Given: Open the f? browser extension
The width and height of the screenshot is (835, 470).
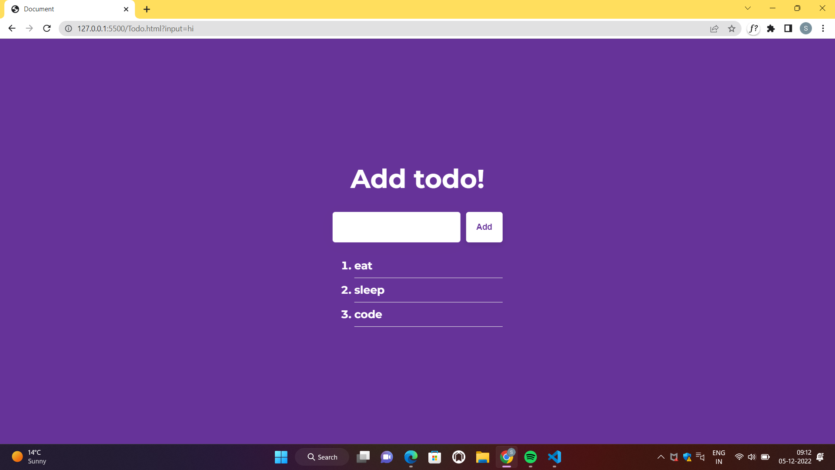Looking at the screenshot, I should [753, 29].
